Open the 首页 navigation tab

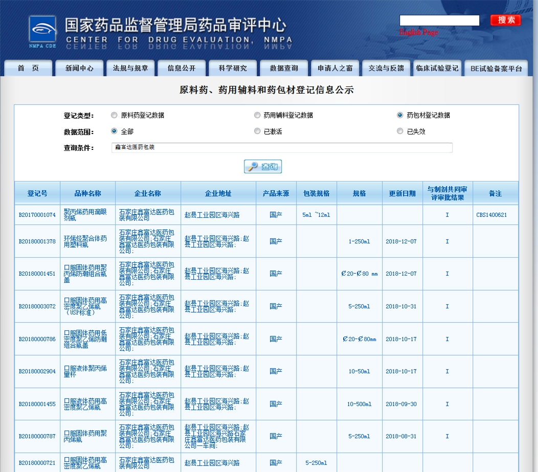(28, 68)
